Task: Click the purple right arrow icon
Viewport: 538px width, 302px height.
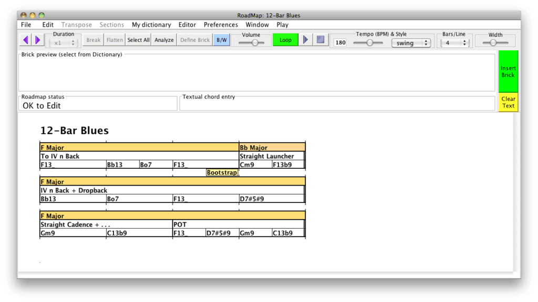Action: click(x=37, y=40)
